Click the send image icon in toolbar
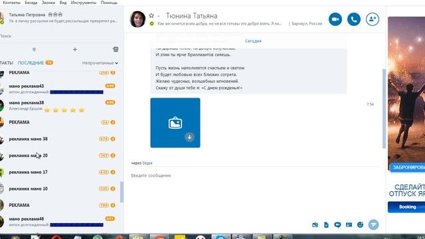 point(315,224)
